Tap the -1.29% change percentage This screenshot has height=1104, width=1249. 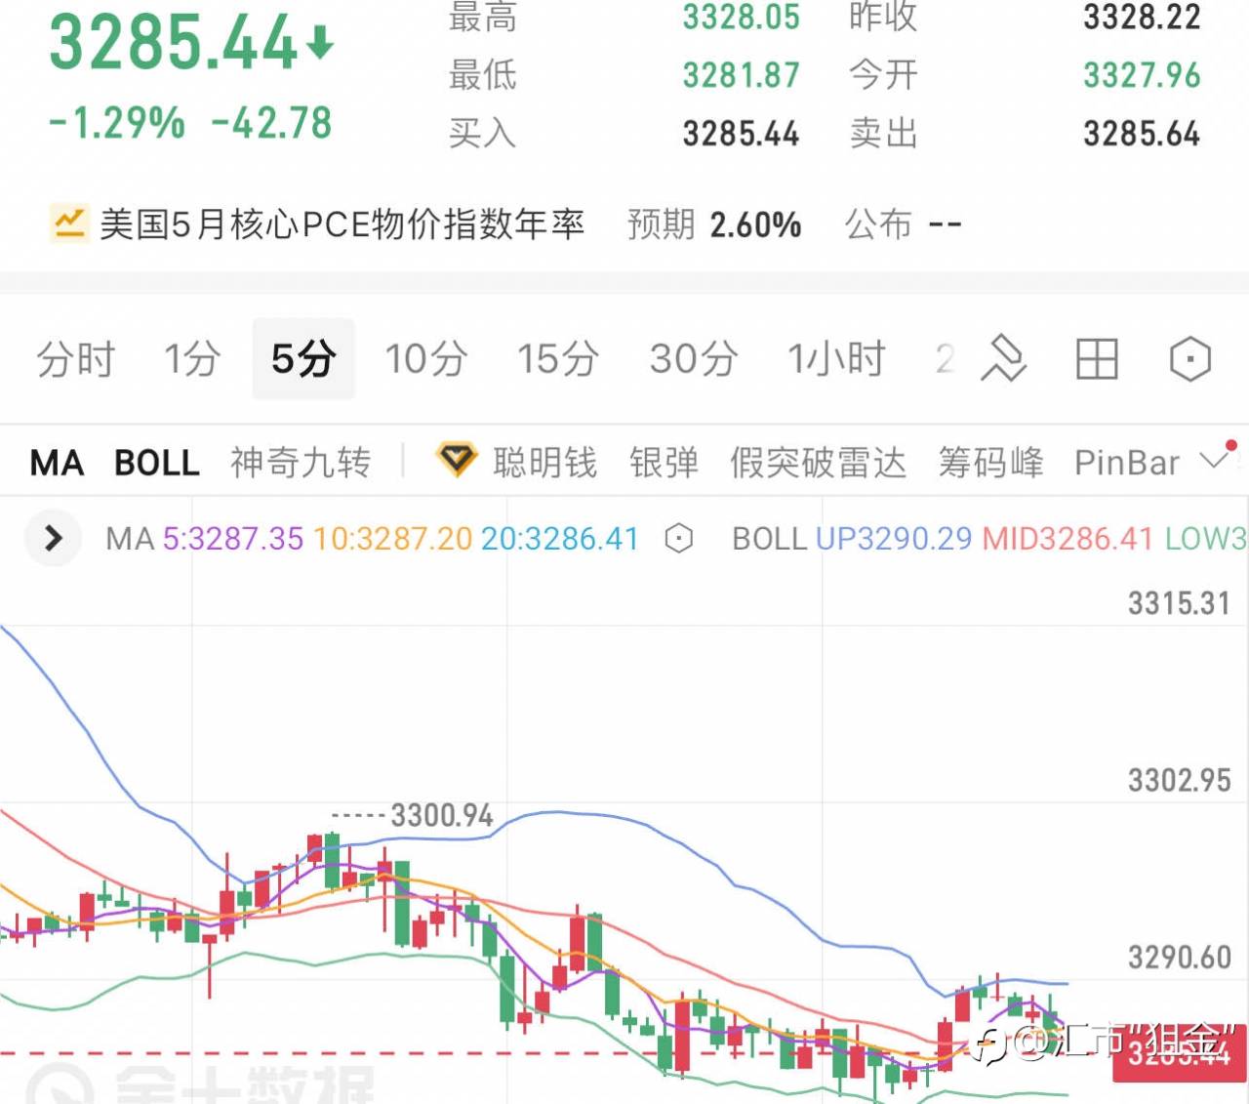point(116,123)
